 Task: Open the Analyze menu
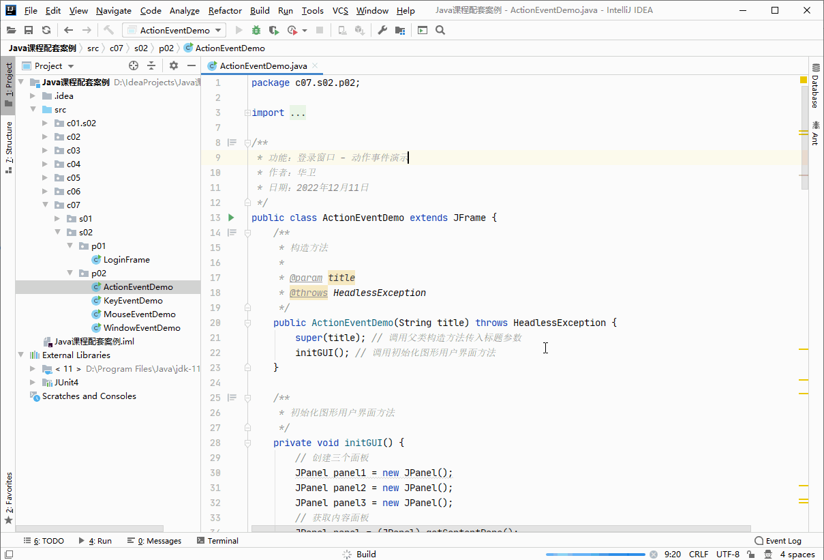[x=184, y=10]
